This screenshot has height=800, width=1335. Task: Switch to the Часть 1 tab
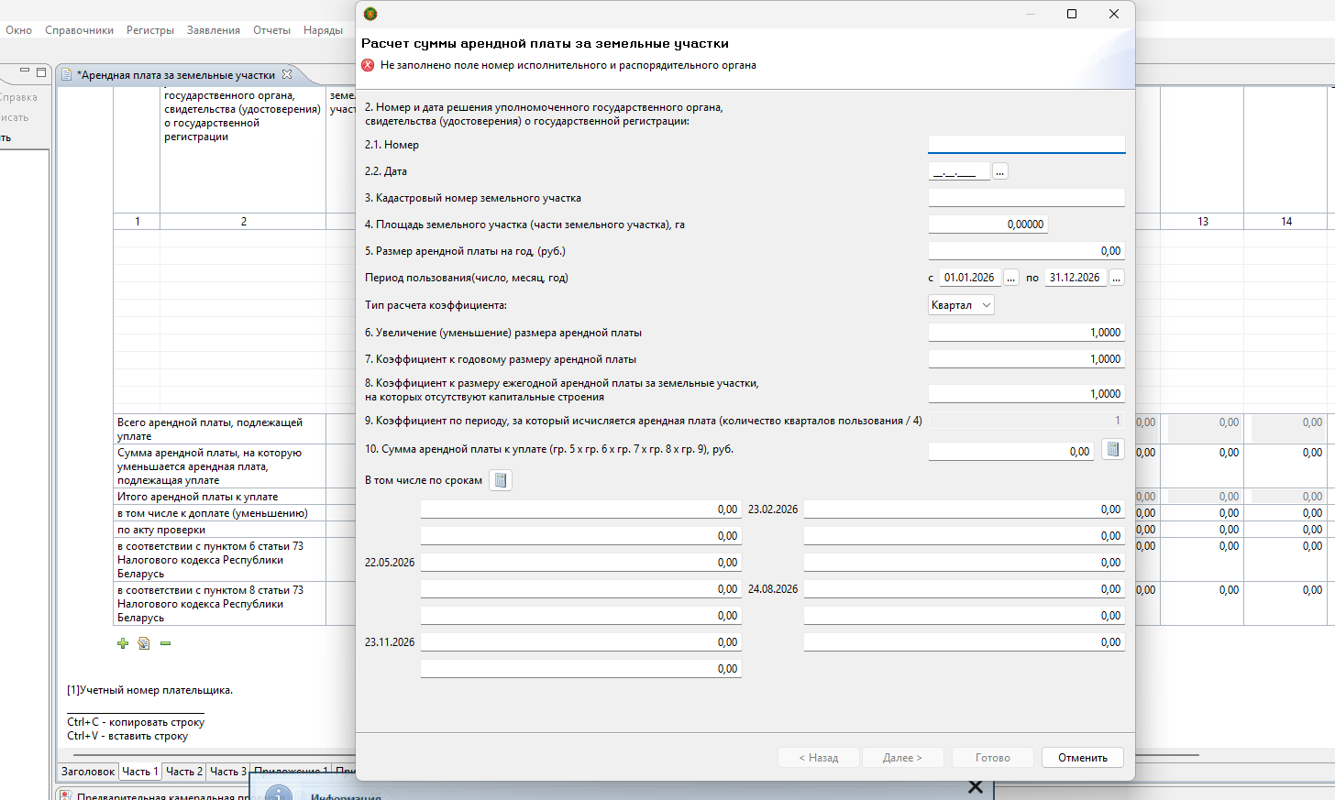pos(140,772)
